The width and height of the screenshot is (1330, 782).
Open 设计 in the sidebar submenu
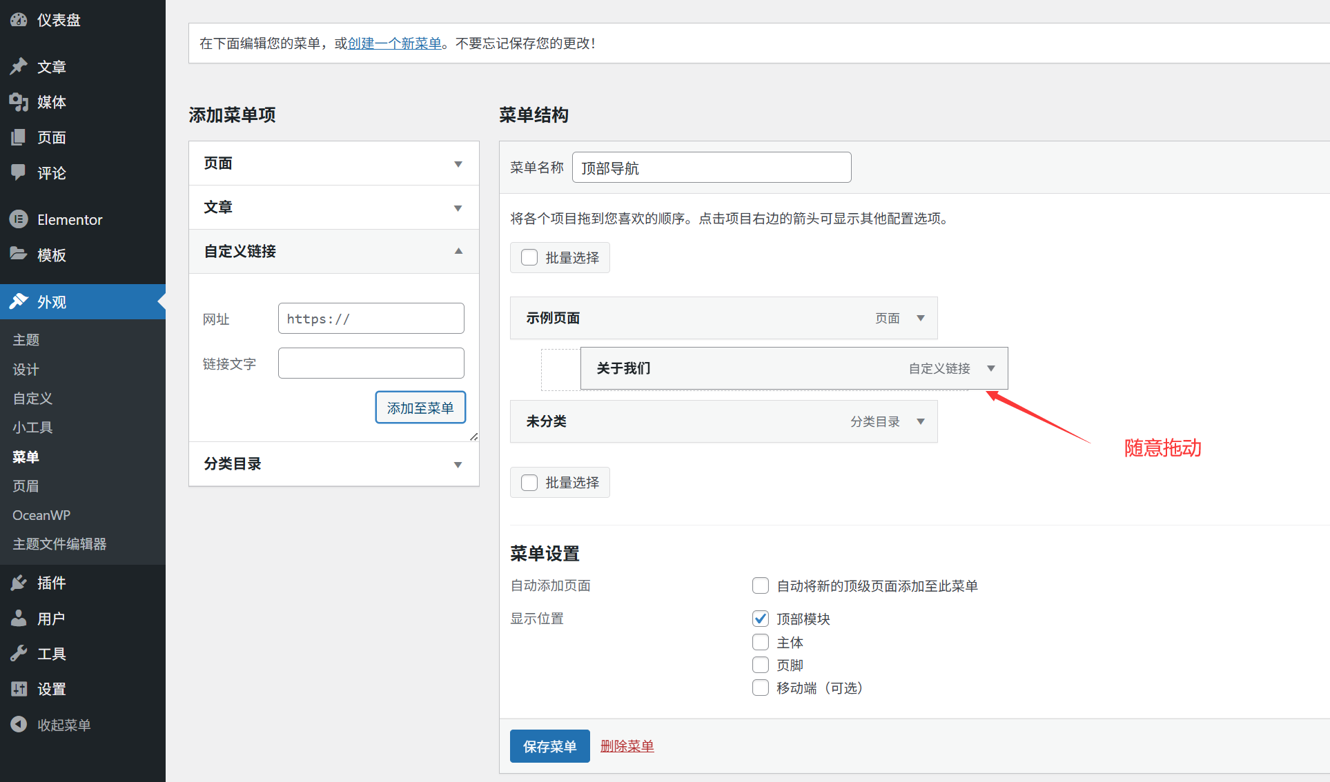pos(26,369)
